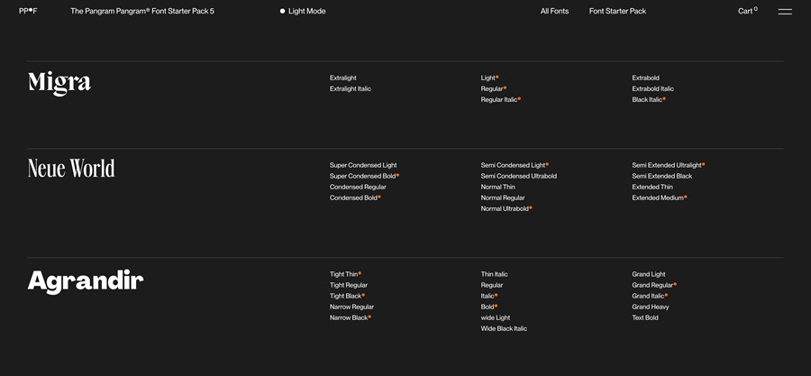811x376 pixels.
Task: Select Semi Extended Ultralight
Action: tap(667, 166)
